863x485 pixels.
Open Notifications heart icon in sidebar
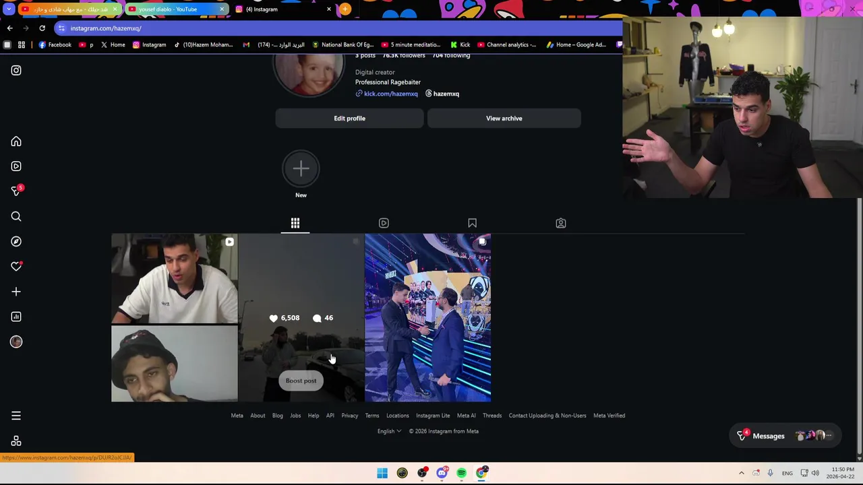click(x=16, y=267)
